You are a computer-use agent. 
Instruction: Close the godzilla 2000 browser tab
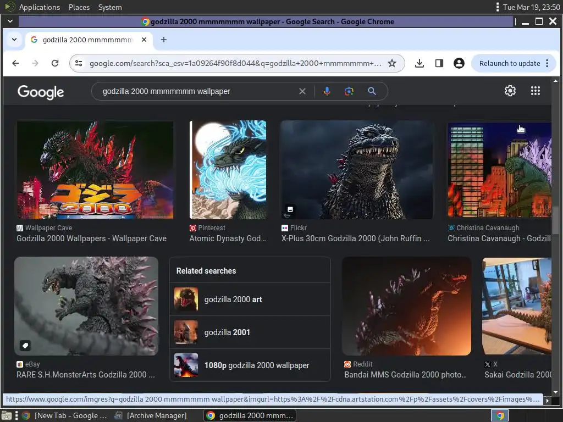click(x=144, y=40)
